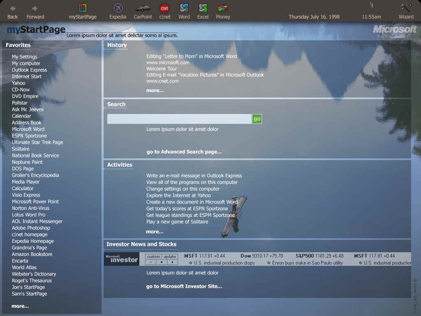Viewport: 421px width, 316px height.
Task: Open CD-Now favorite
Action: pos(21,90)
